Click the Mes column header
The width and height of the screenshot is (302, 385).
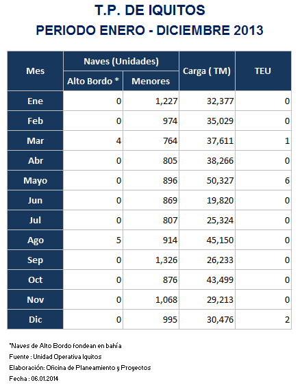[36, 71]
